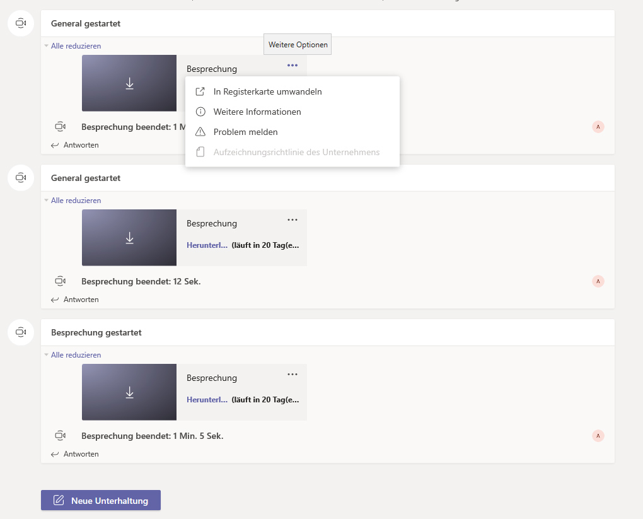Open more options of the top Besprechung recording
Screen dimensions: 643x519
[293, 65]
